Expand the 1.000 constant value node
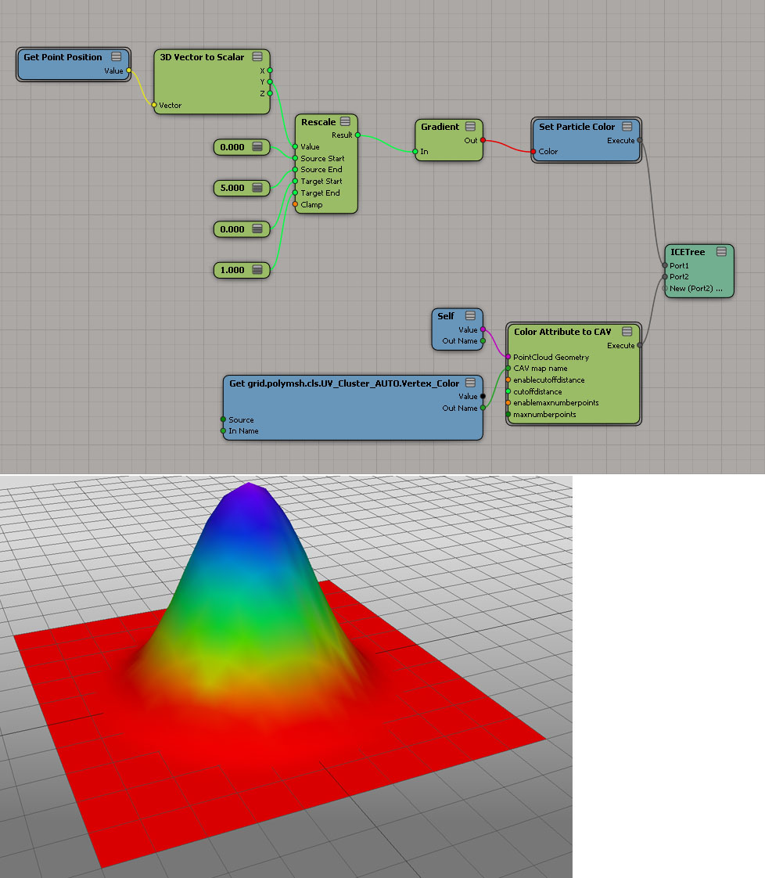 (258, 270)
